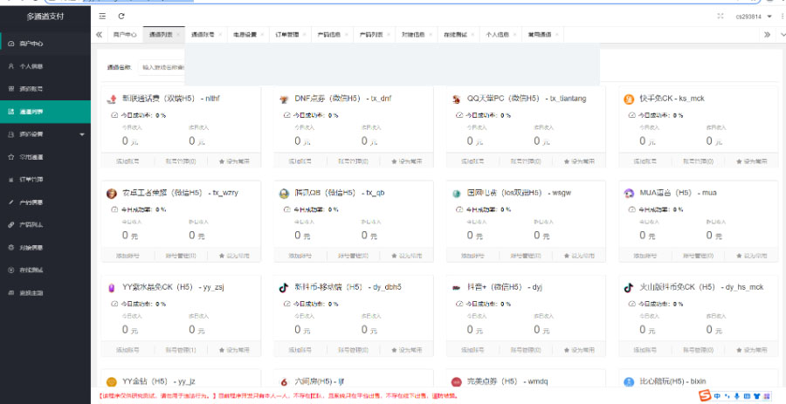Screen dimensions: 786x404
Task: Enter fullscreen using the expand icon
Action: click(720, 16)
